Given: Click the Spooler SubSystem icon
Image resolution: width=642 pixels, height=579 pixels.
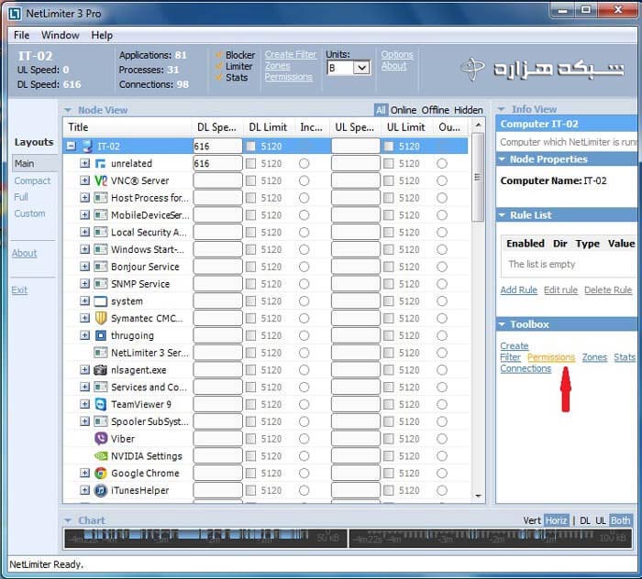Looking at the screenshot, I should 101,421.
